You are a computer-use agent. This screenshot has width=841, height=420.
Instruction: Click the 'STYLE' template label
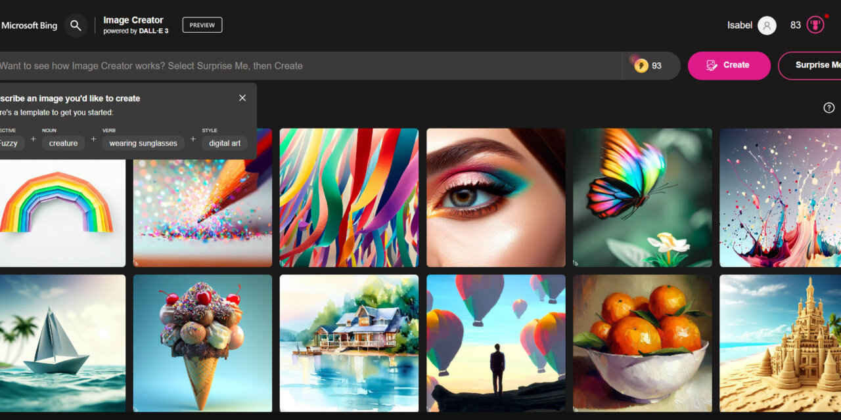[x=210, y=130]
